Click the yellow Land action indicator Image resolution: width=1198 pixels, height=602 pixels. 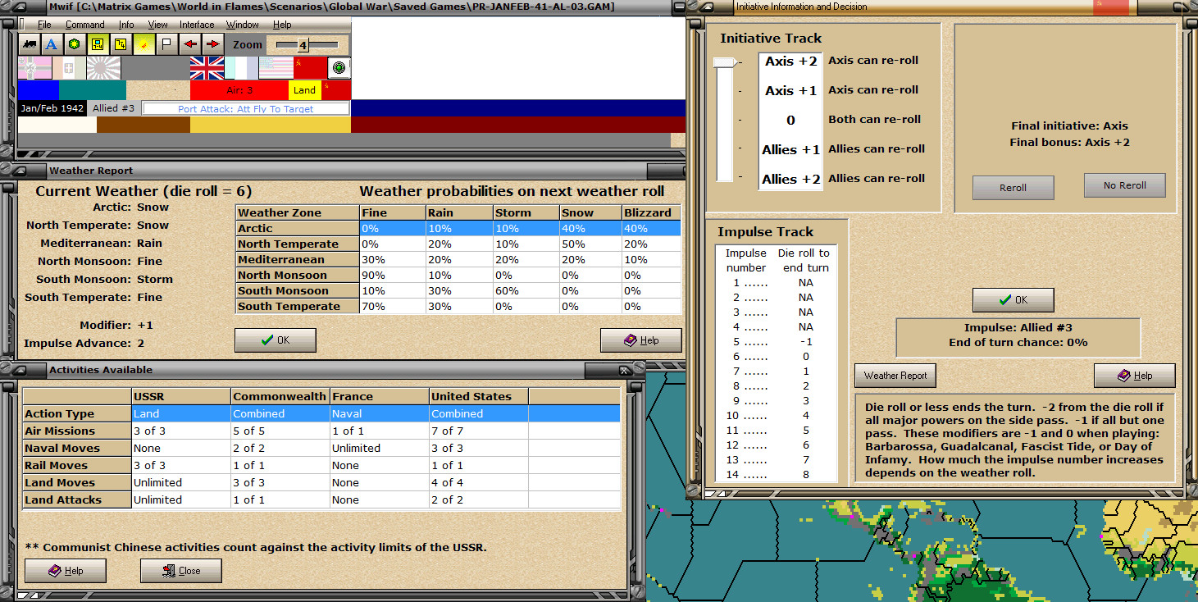(x=304, y=90)
